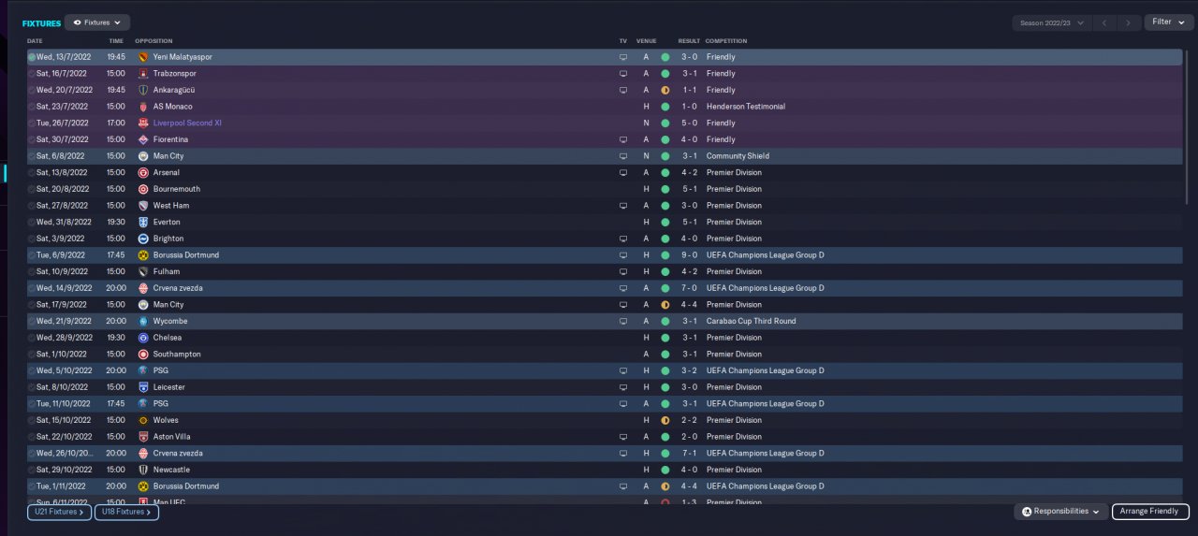Click the Fiorentina club badge icon
The image size is (1198, 536).
[143, 140]
